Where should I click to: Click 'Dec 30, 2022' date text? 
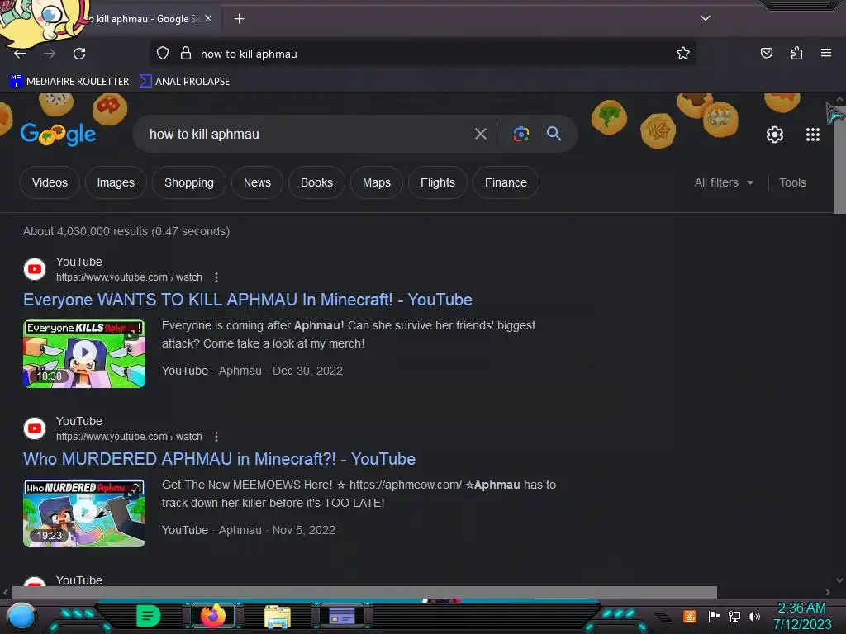(x=307, y=371)
